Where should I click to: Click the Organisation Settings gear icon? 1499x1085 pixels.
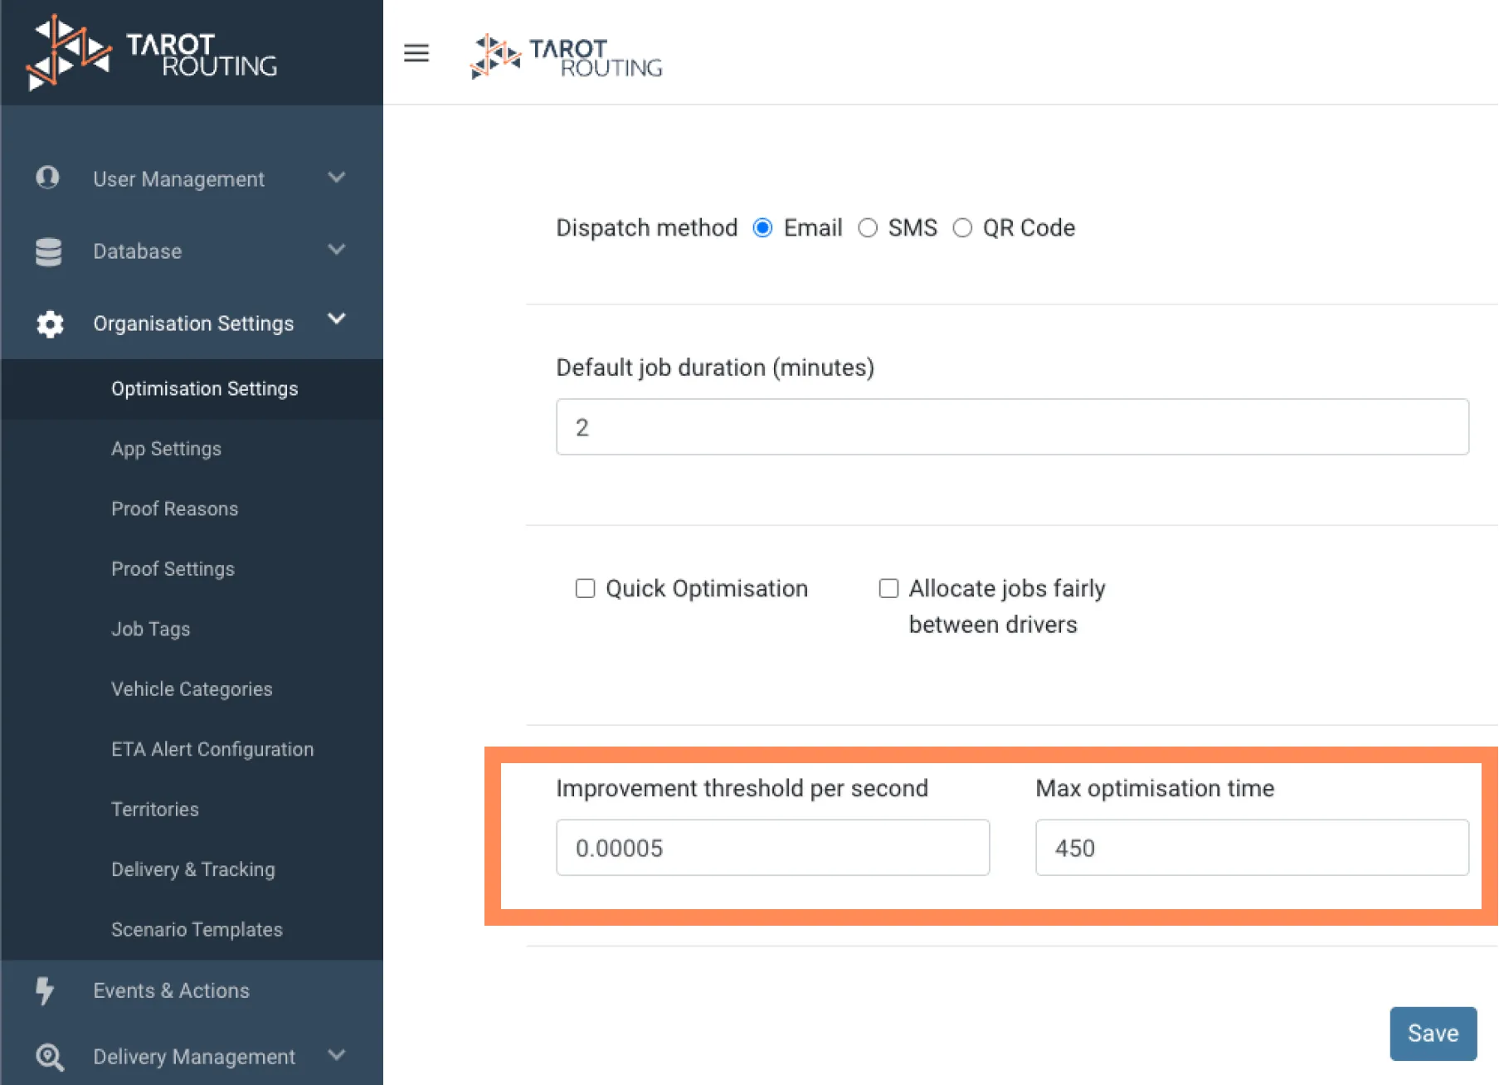(x=50, y=324)
